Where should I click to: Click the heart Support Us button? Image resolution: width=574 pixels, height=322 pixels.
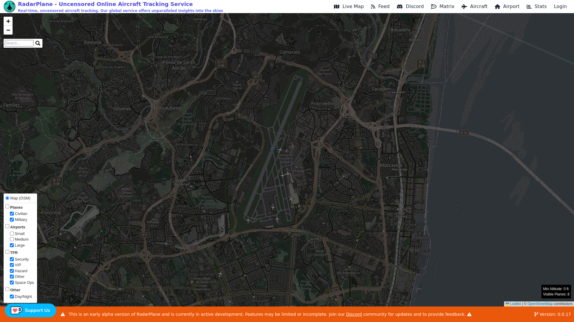point(30,310)
